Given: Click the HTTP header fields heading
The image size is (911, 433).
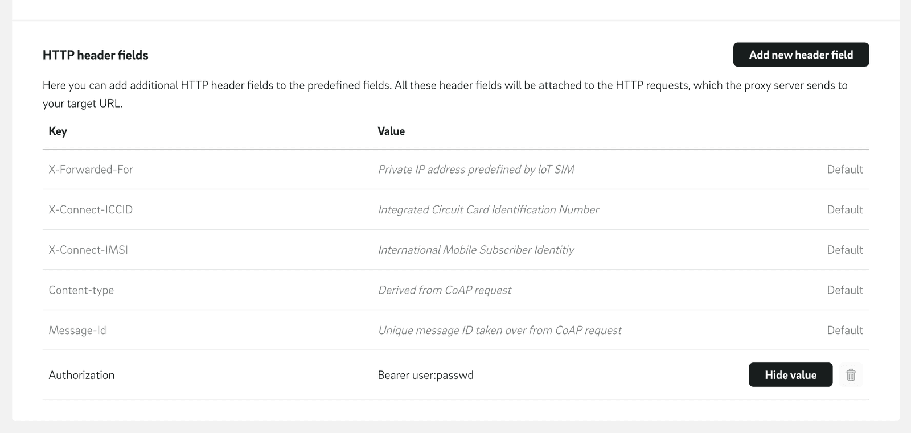Looking at the screenshot, I should coord(95,55).
